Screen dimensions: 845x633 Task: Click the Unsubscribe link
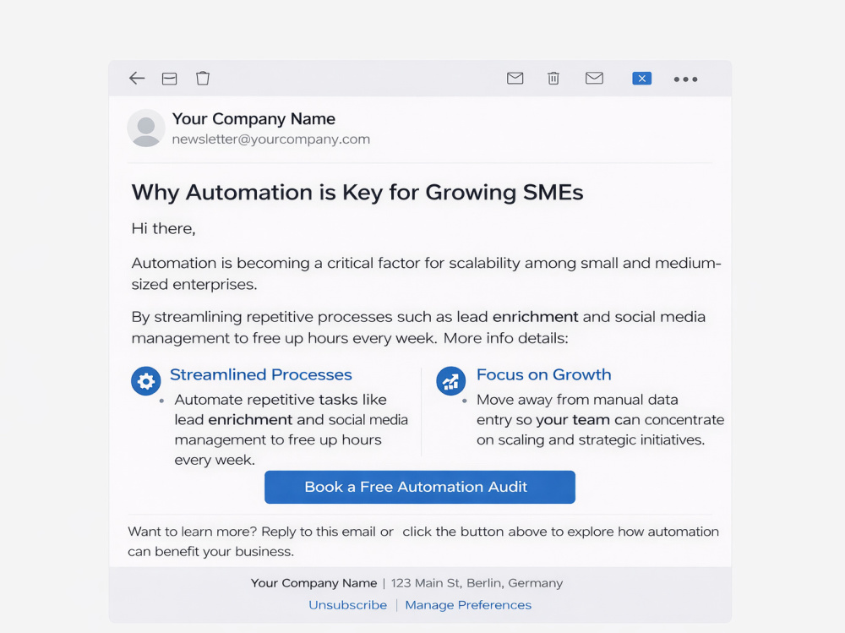[x=347, y=605]
